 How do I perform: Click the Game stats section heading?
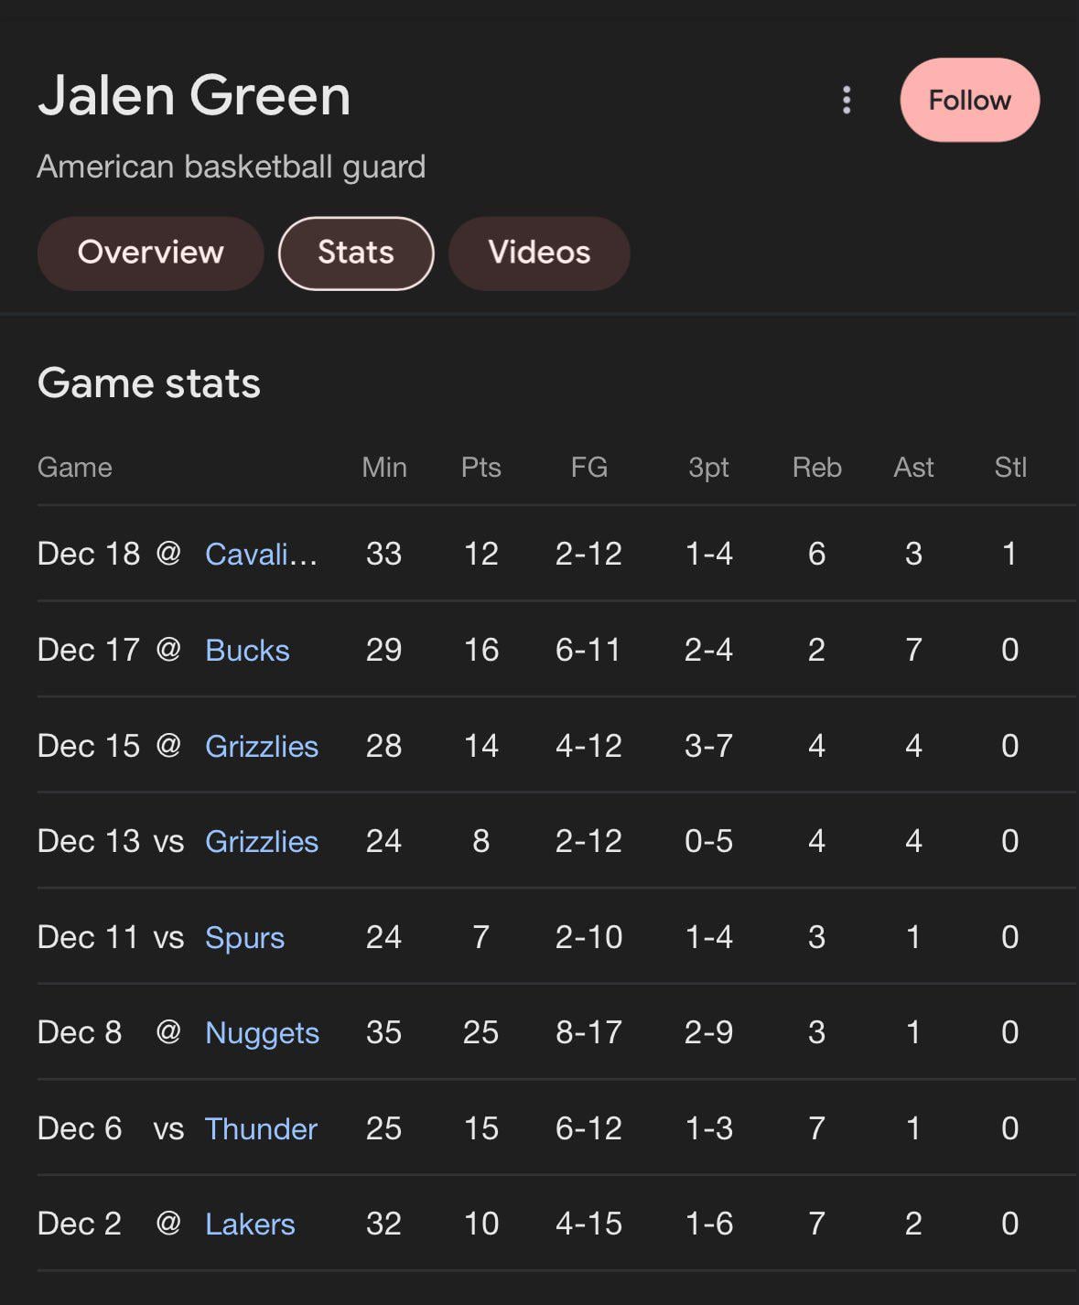pos(149,383)
